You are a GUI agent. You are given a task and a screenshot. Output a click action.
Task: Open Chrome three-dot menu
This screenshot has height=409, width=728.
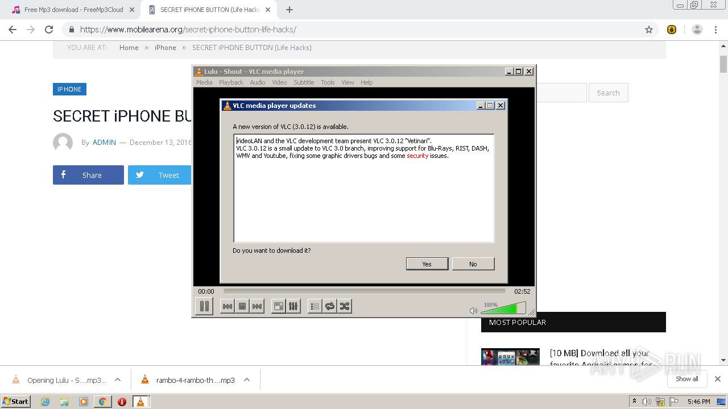[715, 30]
